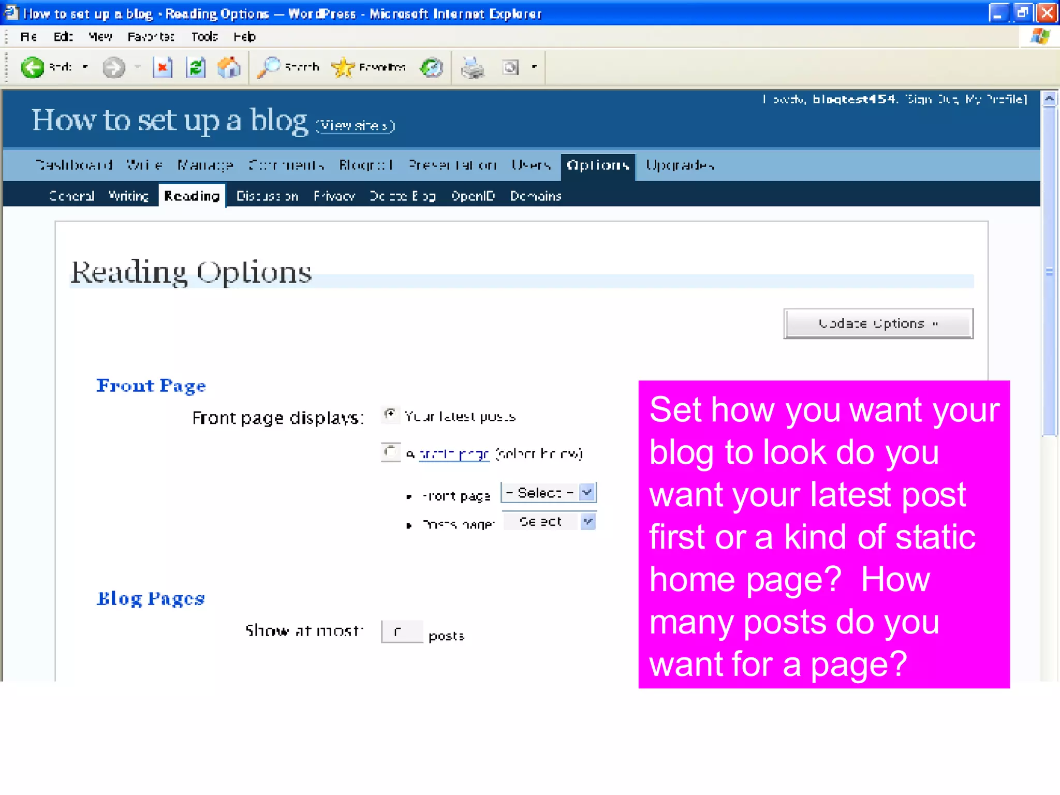Open the View menu
The image size is (1060, 795).
coord(100,37)
